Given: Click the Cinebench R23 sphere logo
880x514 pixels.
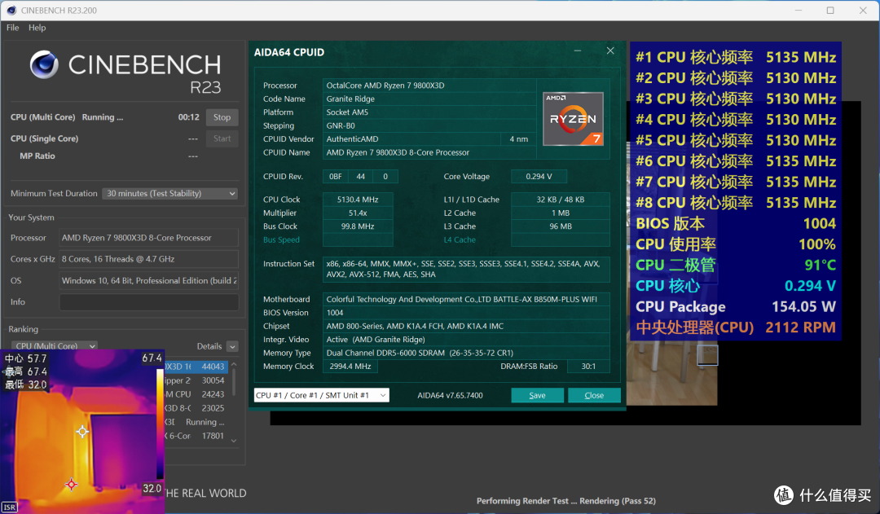Looking at the screenshot, I should (x=44, y=64).
